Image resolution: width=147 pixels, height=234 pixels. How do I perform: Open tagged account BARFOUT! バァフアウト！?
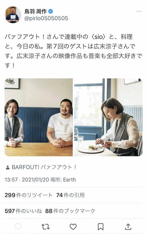(x=44, y=167)
